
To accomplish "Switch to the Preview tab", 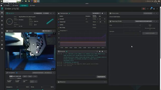I will 15,5.
